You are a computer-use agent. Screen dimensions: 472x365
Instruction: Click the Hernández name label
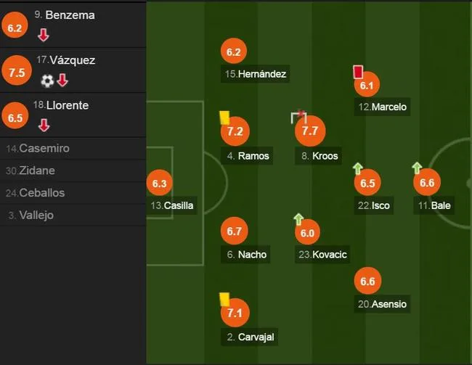point(256,74)
